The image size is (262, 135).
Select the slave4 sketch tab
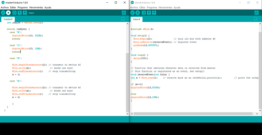click(137, 19)
